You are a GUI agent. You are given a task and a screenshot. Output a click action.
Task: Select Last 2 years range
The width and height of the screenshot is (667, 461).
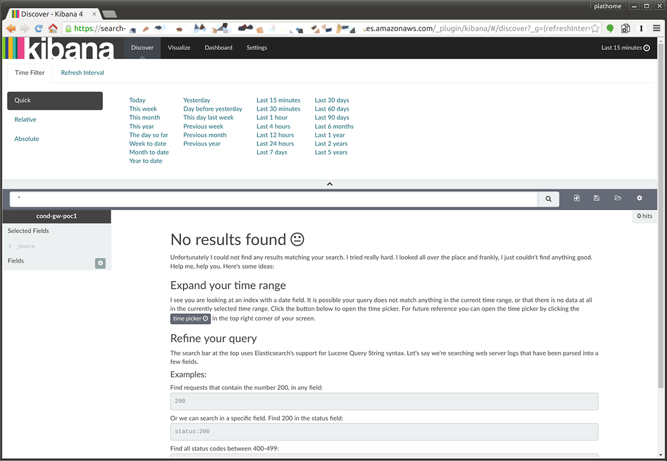pyautogui.click(x=331, y=144)
